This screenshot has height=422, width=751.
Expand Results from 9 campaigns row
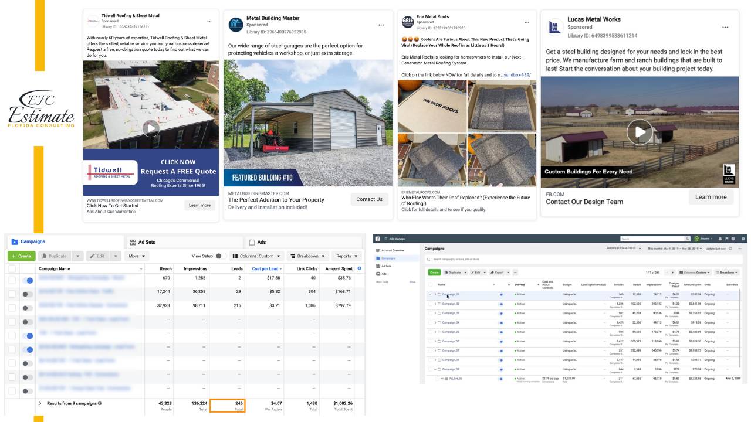(x=40, y=403)
